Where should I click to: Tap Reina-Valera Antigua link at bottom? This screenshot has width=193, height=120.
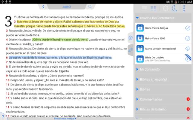pyautogui.click(x=65, y=118)
